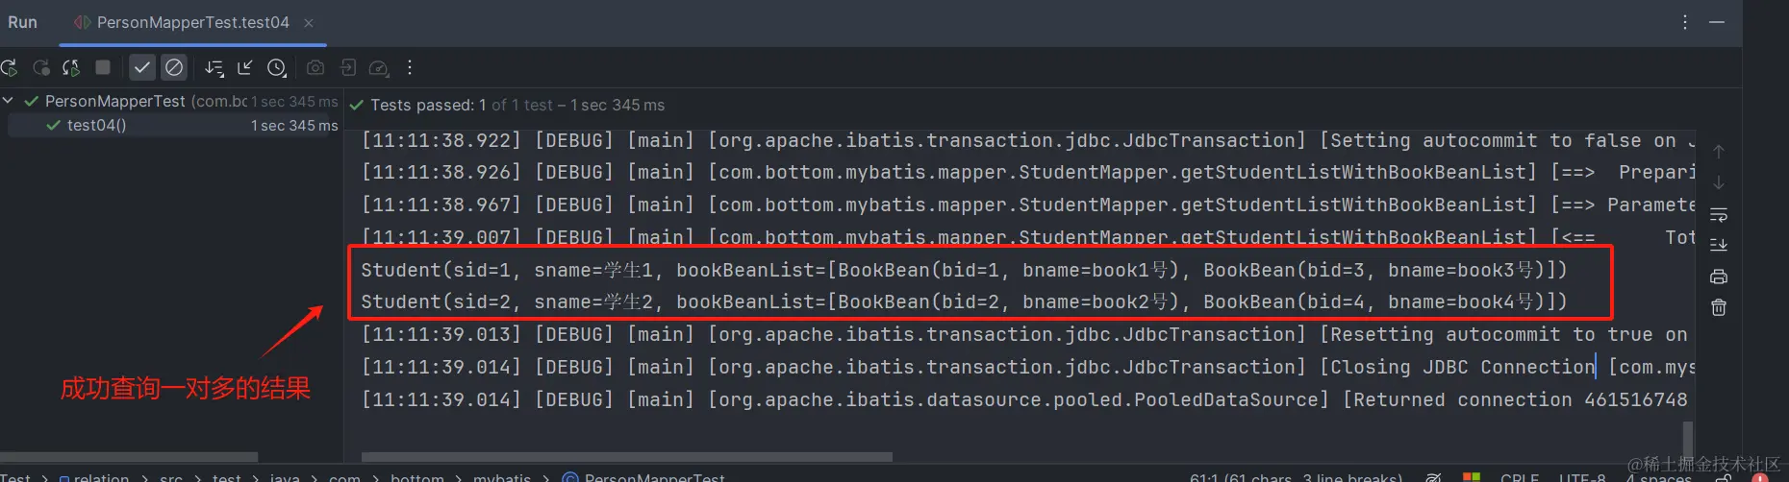Rerun the PersonMapperTest.test04 run
1789x482 pixels.
click(x=9, y=67)
